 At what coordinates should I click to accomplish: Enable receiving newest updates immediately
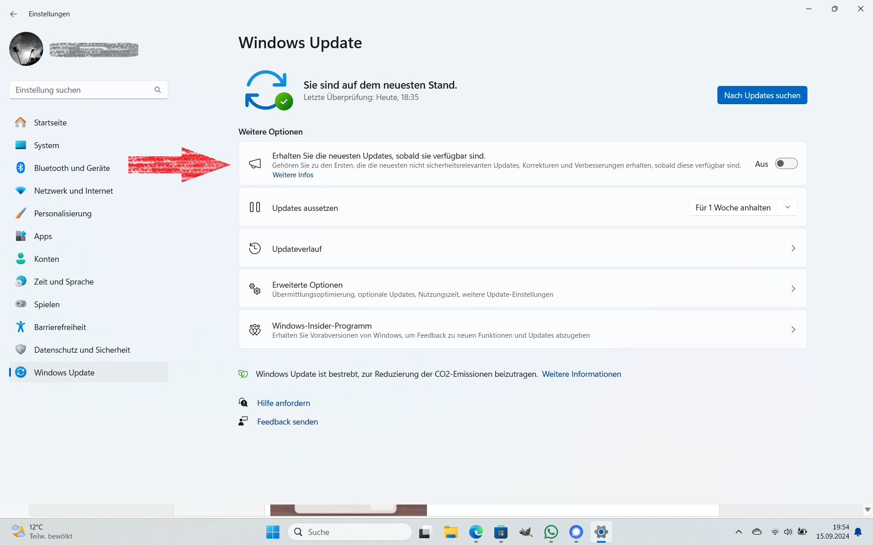pos(786,163)
